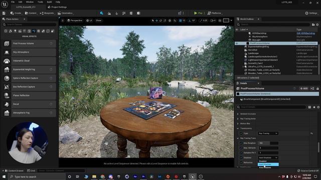Select Volumetric Cloud actor entry
Image resolution: width=321 pixels, height=180 pixels.
pyautogui.click(x=30, y=61)
